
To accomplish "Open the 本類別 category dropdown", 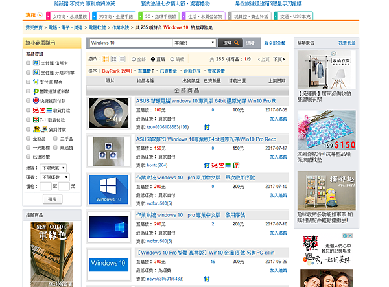I will pos(194,43).
